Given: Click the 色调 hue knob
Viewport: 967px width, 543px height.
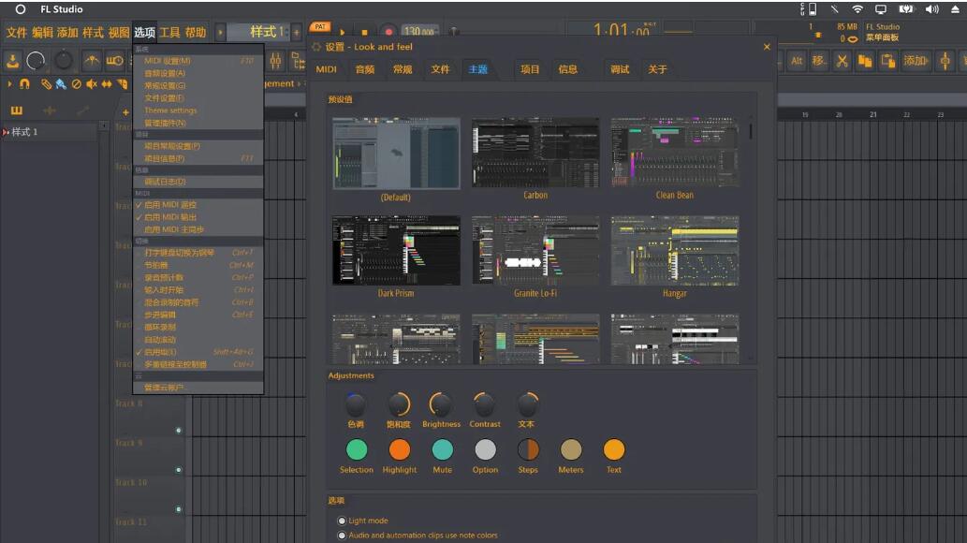Looking at the screenshot, I should pyautogui.click(x=356, y=404).
